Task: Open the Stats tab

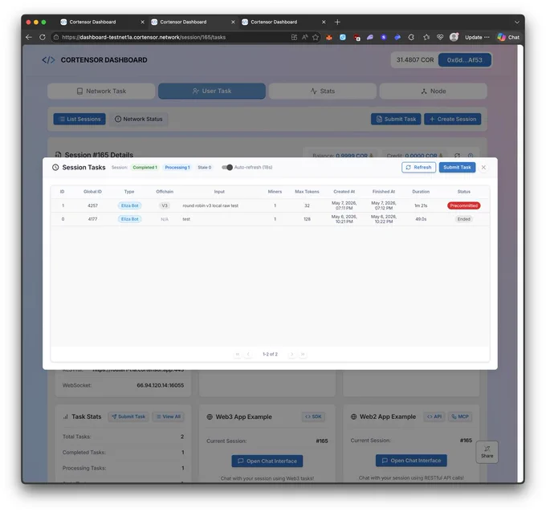Action: [x=323, y=91]
